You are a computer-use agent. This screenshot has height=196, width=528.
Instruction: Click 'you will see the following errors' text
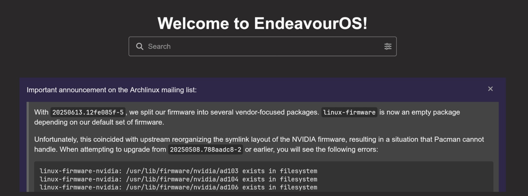[327, 149]
